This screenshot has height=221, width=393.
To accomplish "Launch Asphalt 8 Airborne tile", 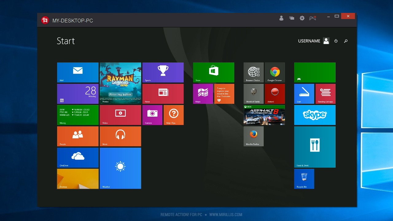I will coord(264,115).
